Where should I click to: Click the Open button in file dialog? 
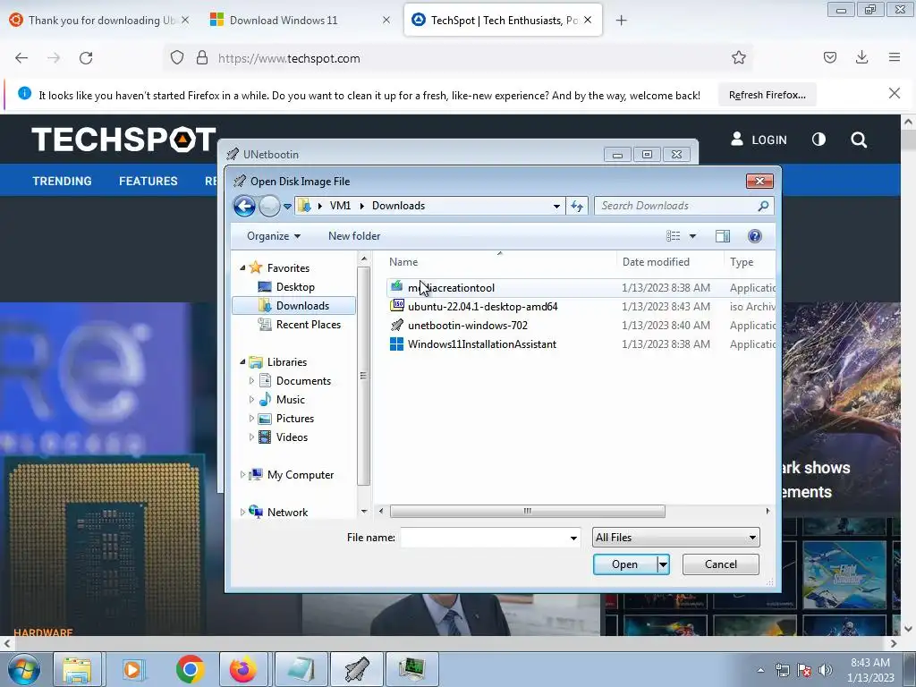[624, 564]
